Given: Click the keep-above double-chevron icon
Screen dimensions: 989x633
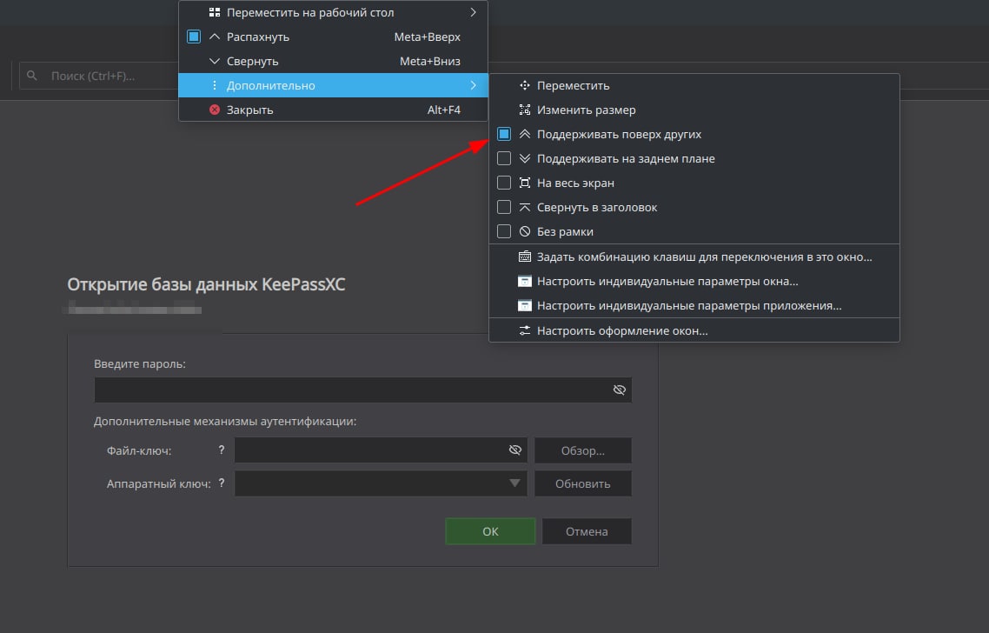Looking at the screenshot, I should 525,134.
